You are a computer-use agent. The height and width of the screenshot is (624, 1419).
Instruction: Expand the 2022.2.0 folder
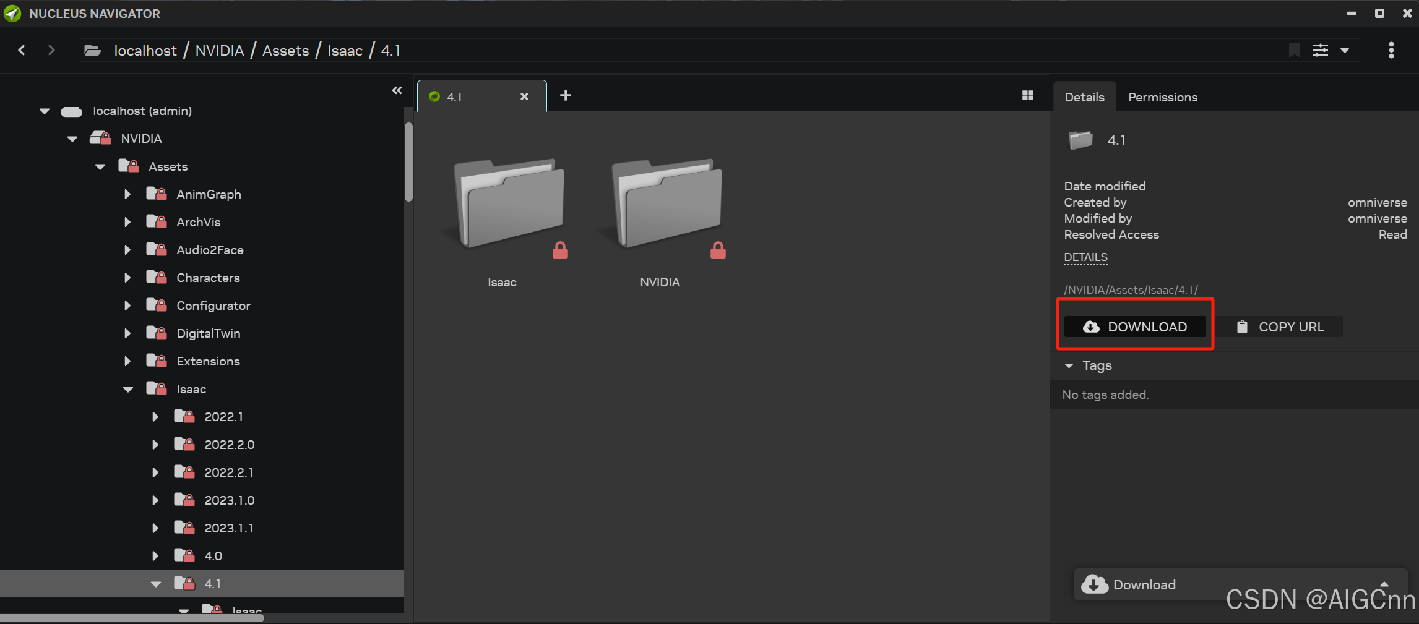coord(155,445)
